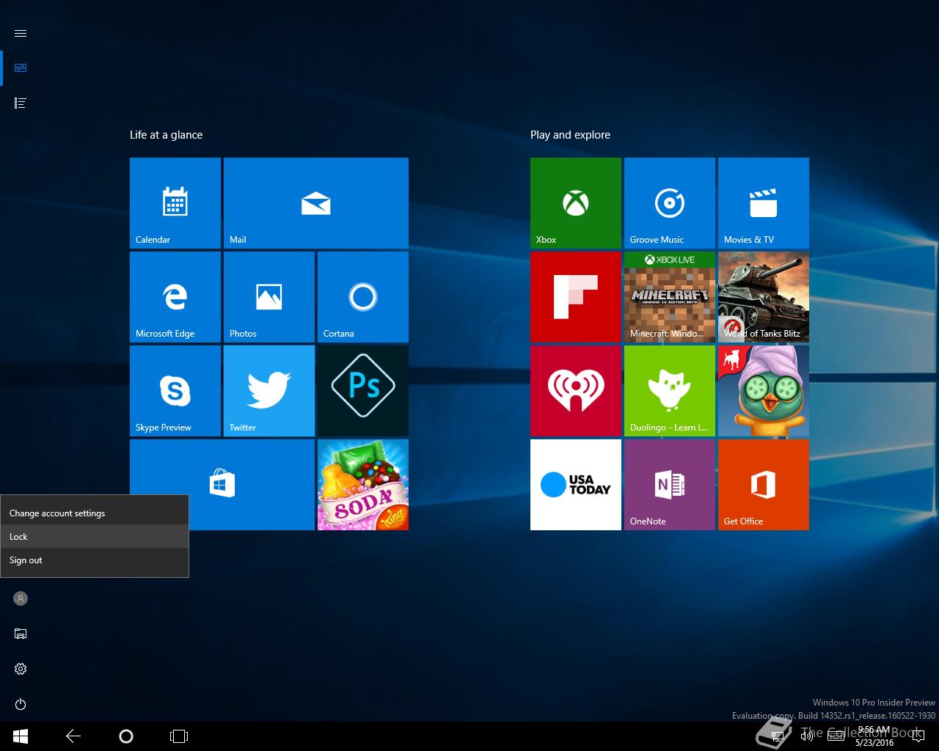Open the Store tile
Viewport: 939px width, 751px height.
click(222, 485)
